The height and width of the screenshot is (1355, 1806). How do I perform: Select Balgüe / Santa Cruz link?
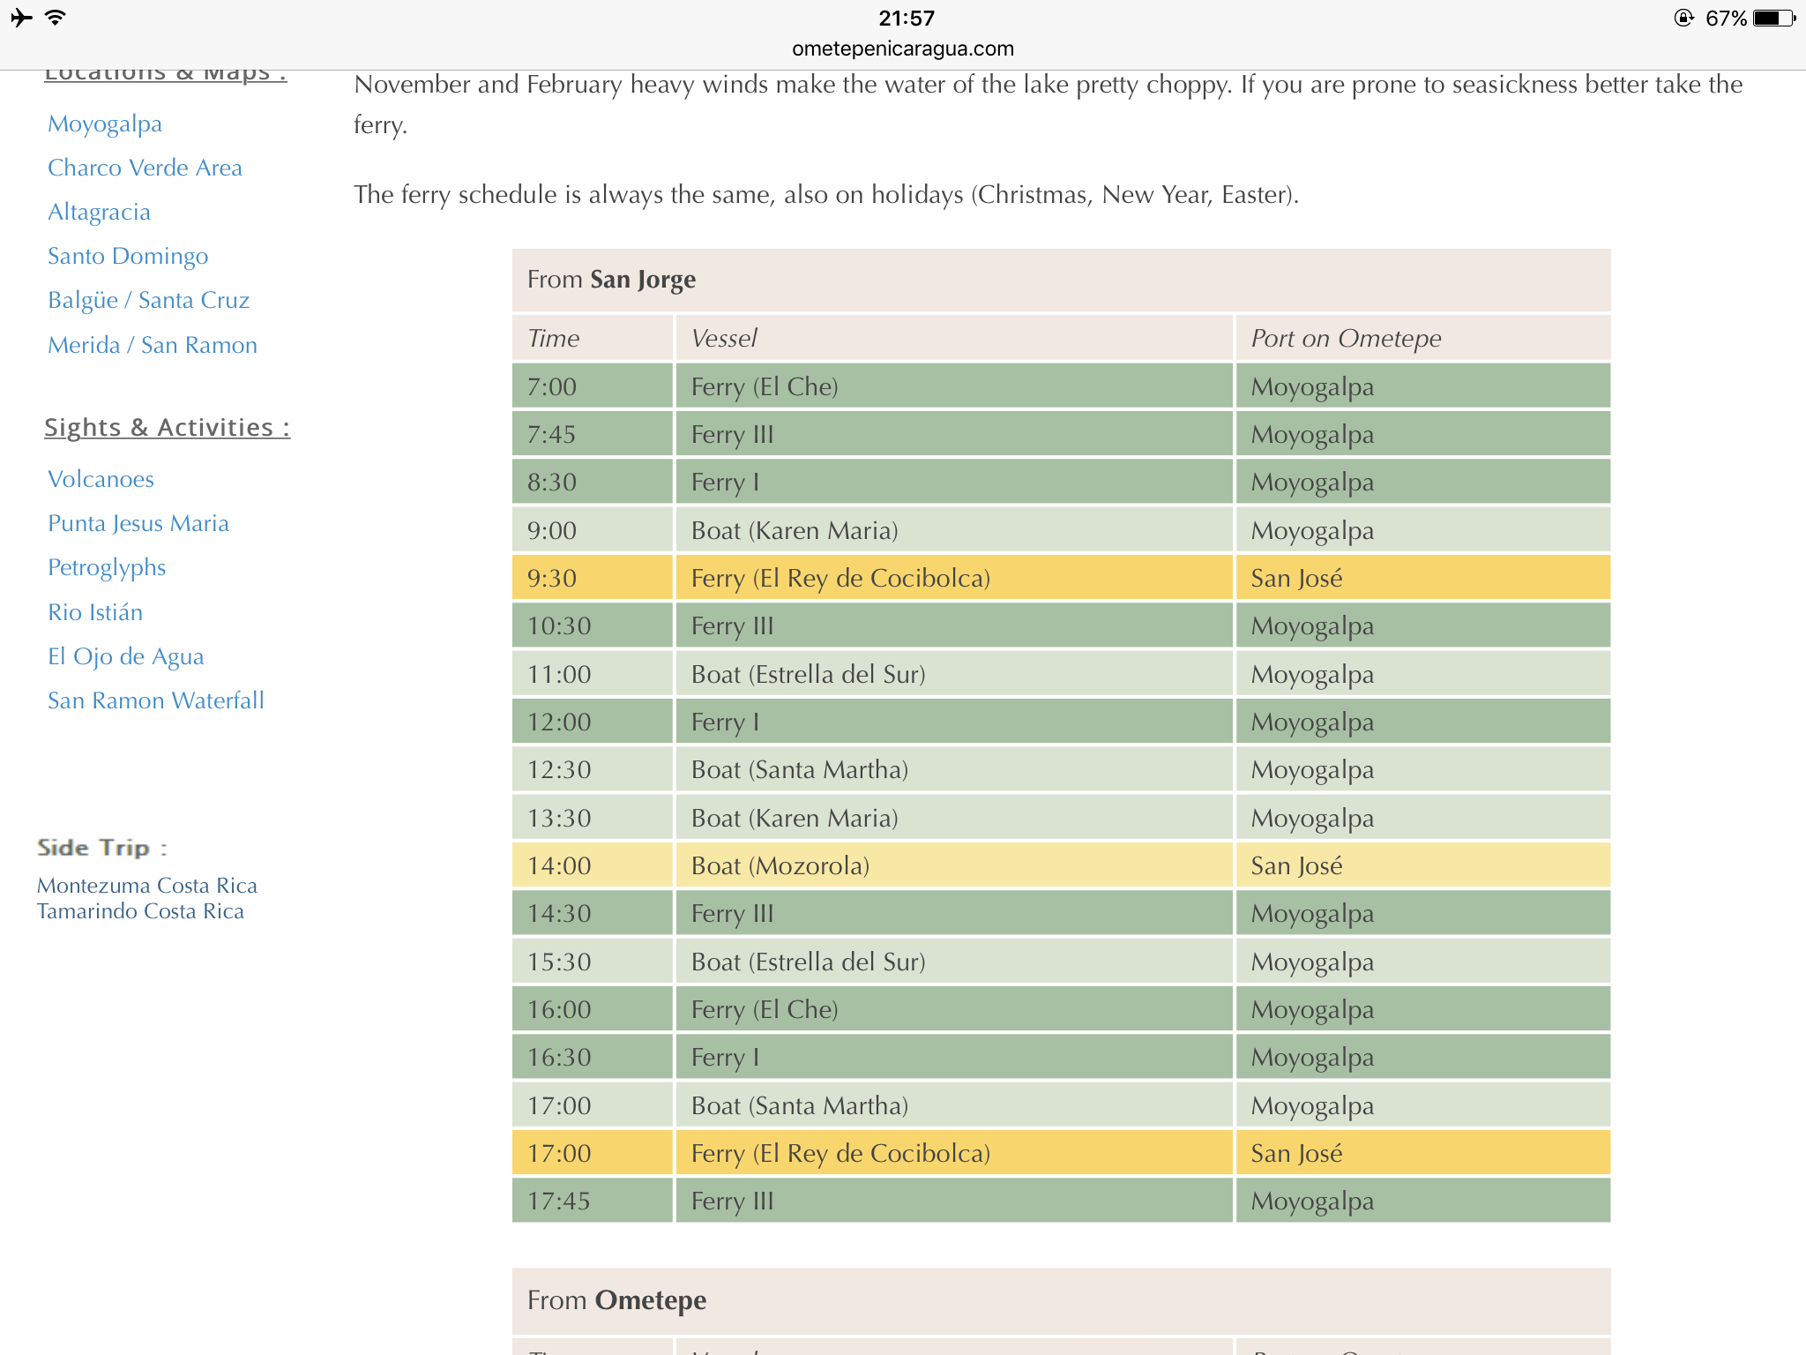148,300
